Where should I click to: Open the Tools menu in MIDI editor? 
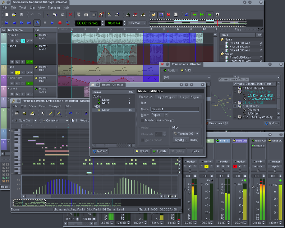coord(42,106)
